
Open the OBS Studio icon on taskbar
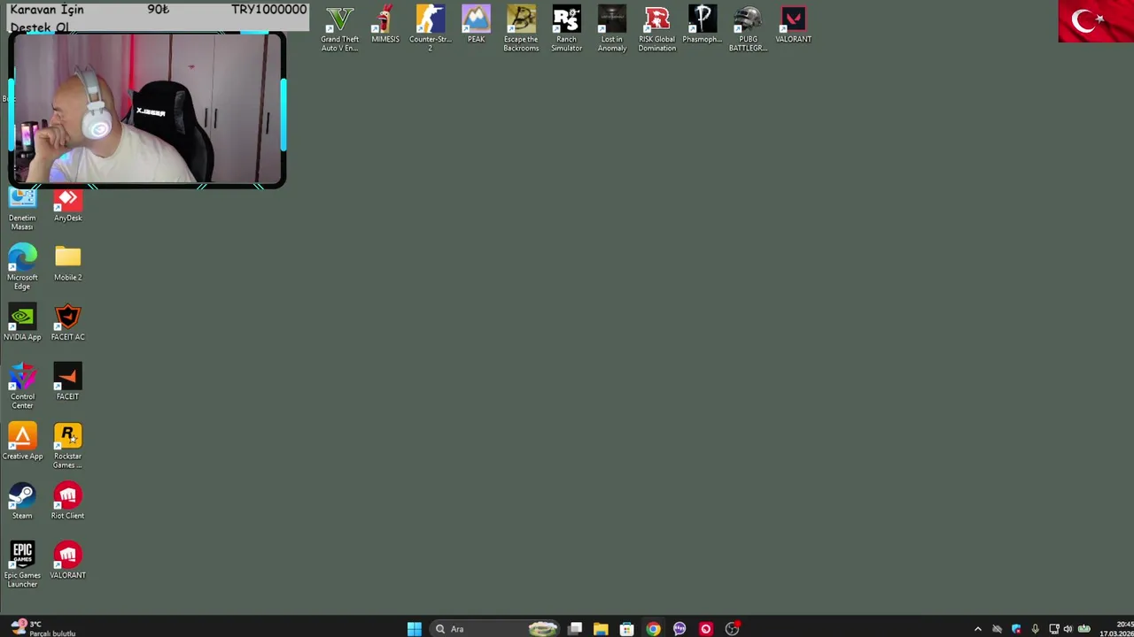(x=732, y=629)
